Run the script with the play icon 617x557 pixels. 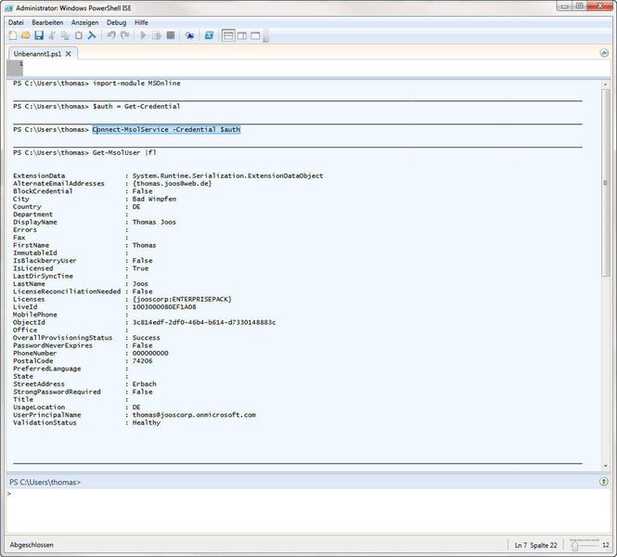[143, 36]
